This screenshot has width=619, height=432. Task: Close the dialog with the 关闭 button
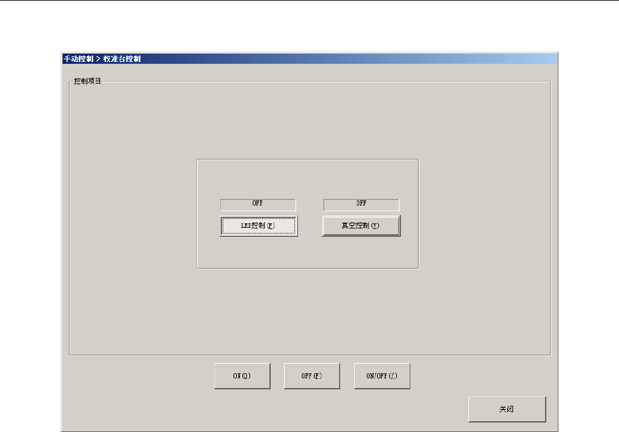[x=507, y=409]
